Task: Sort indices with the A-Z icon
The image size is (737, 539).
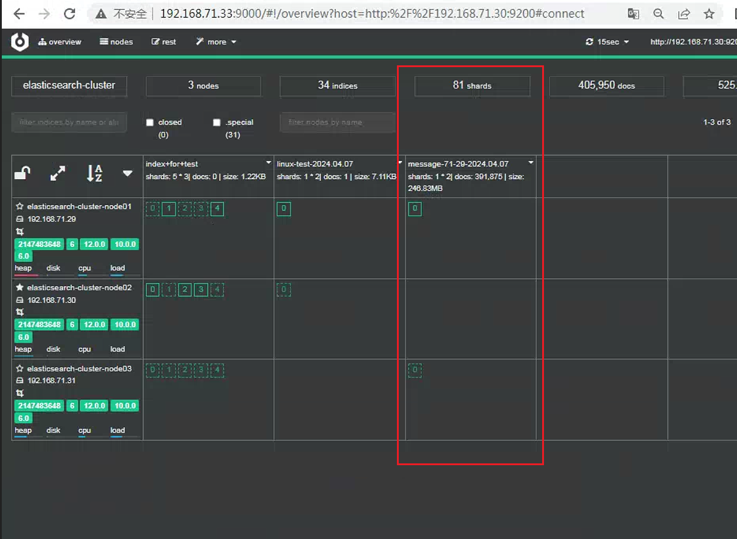Action: click(94, 174)
